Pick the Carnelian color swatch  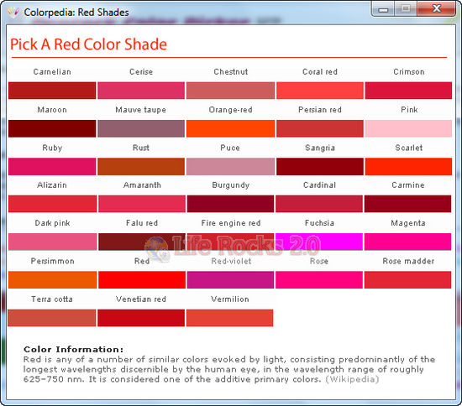(52, 91)
